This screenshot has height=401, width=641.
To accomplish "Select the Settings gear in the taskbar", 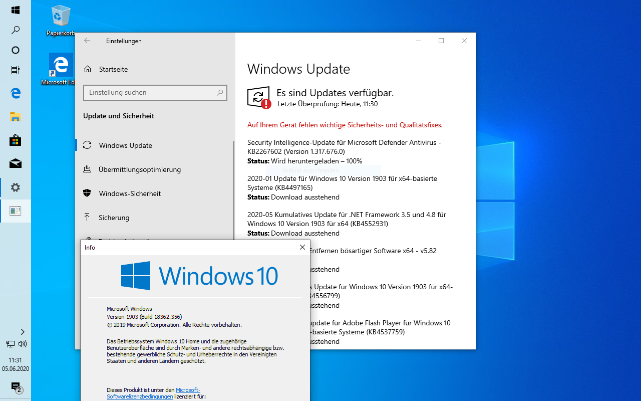I will coord(16,187).
